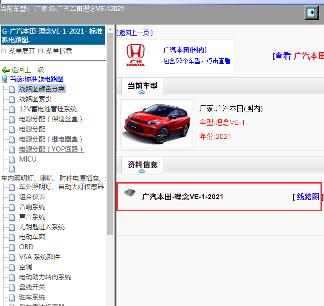Screen dimensions: 324x306
Task: Click the page icon beside 线路图颜色分类
Action: (12, 89)
